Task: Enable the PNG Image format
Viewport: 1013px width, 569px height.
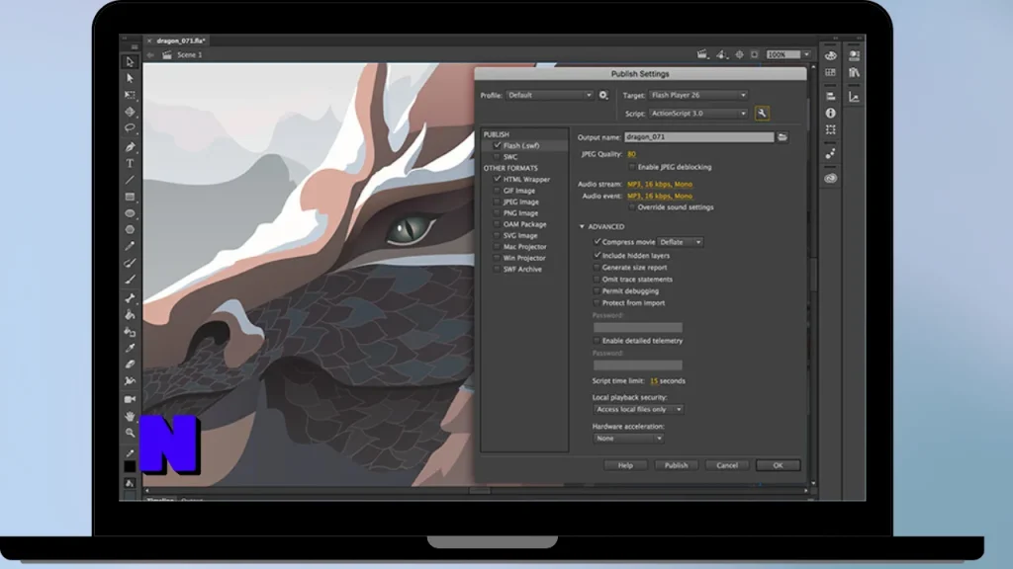Action: (x=497, y=213)
